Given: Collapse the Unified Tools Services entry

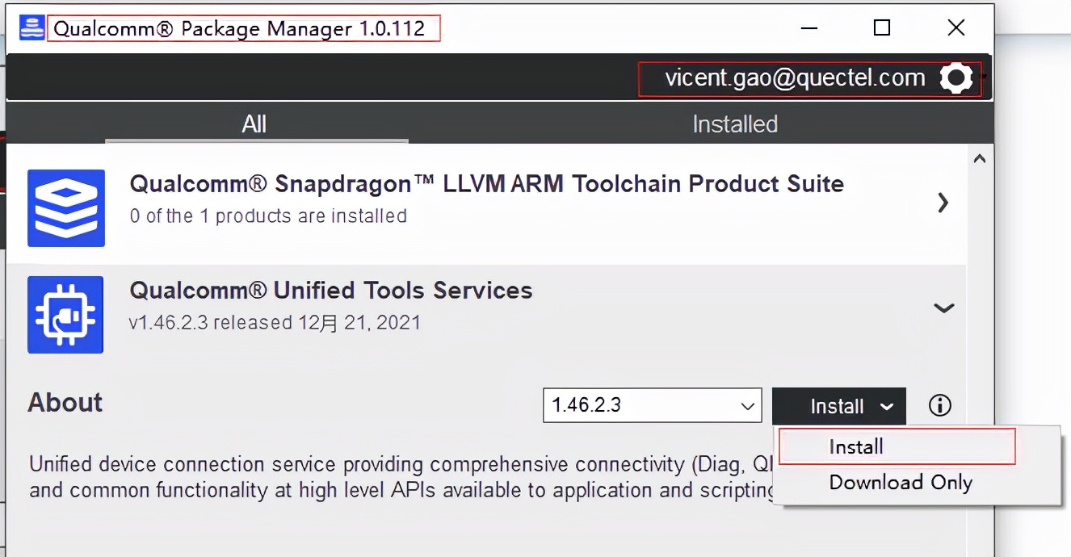Looking at the screenshot, I should pos(943,308).
